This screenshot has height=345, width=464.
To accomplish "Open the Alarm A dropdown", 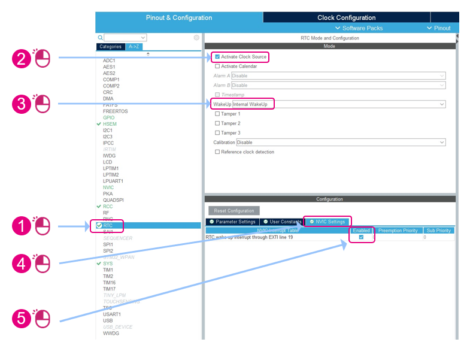I will click(x=338, y=76).
